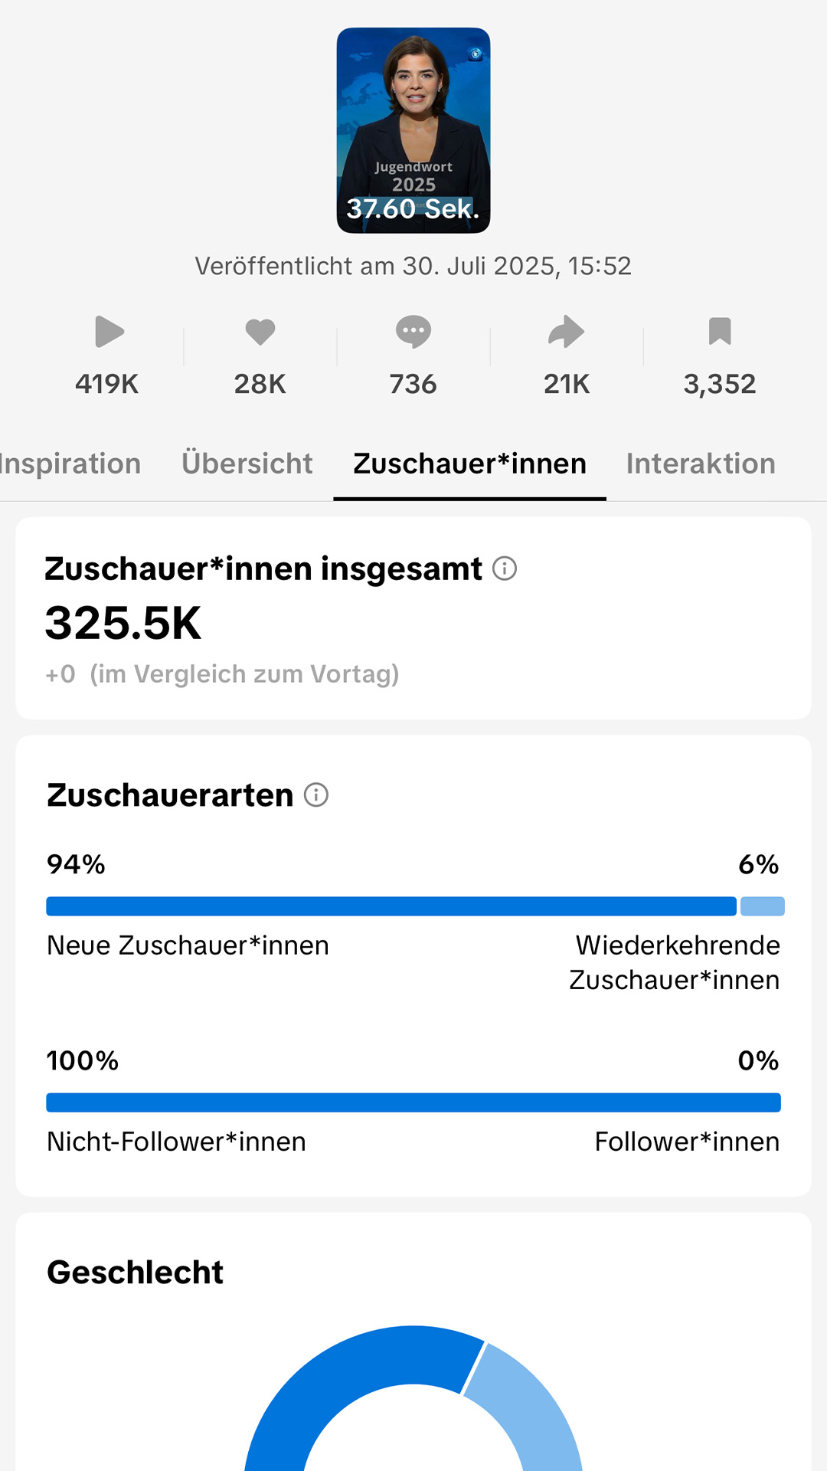Tap the 419K views count
This screenshot has height=1471, width=827.
tap(107, 384)
